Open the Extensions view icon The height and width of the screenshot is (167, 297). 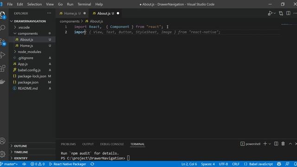3,68
